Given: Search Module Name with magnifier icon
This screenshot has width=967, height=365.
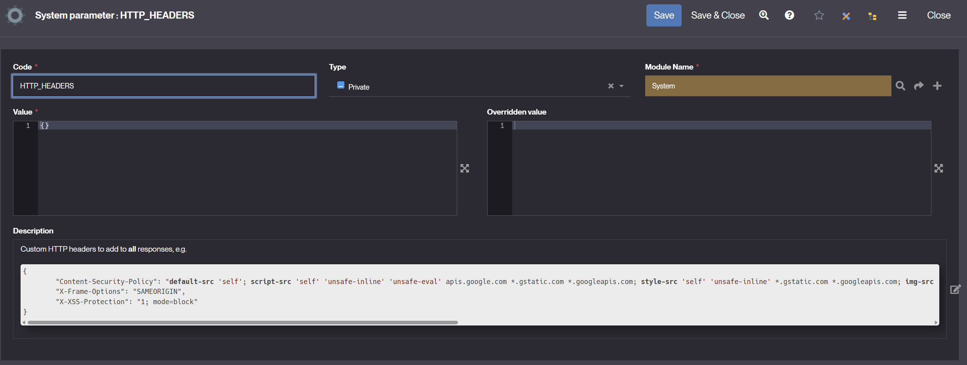Looking at the screenshot, I should 901,86.
